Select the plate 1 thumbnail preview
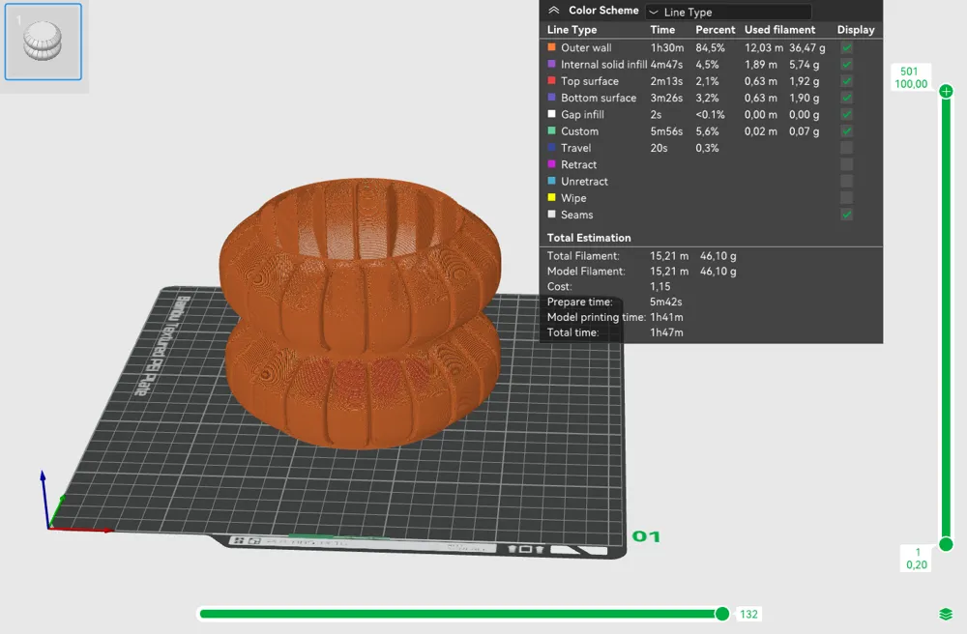The width and height of the screenshot is (967, 634). [x=44, y=41]
